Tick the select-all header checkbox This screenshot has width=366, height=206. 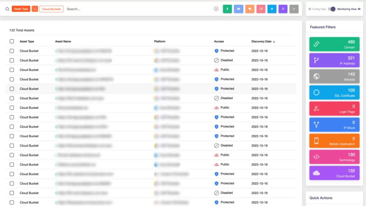12,42
